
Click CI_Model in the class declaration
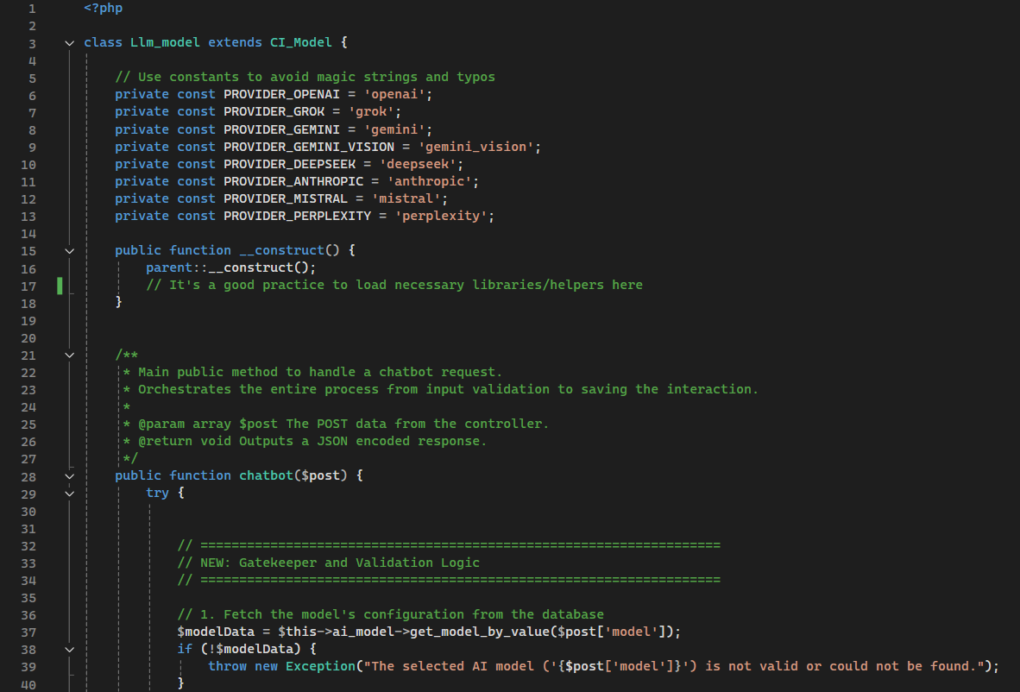pos(300,42)
